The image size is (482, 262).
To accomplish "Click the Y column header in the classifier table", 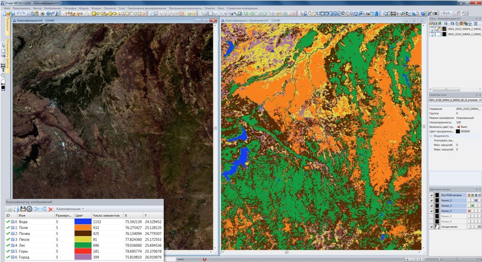I will point(153,215).
